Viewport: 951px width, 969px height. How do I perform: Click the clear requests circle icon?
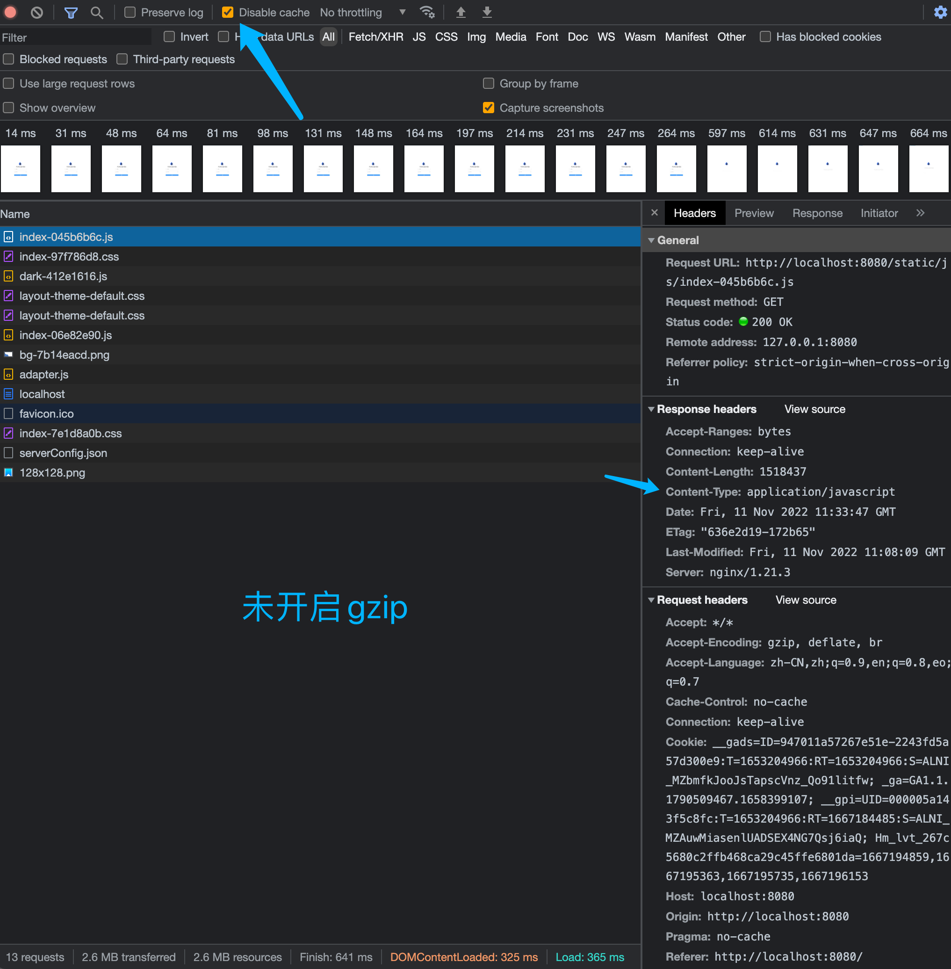click(x=41, y=12)
